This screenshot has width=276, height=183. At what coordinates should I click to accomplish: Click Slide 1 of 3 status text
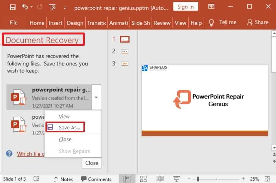point(14,179)
